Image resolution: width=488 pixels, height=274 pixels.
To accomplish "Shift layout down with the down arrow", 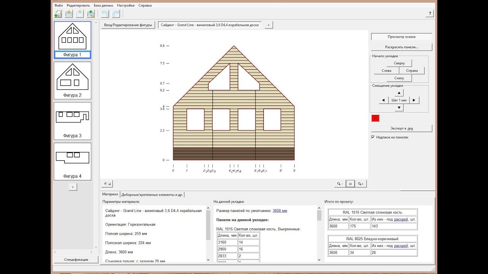I will tap(399, 108).
